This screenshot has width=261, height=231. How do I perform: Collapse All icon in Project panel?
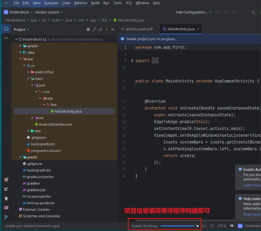click(x=100, y=30)
